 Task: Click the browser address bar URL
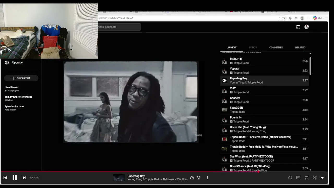[116, 18]
